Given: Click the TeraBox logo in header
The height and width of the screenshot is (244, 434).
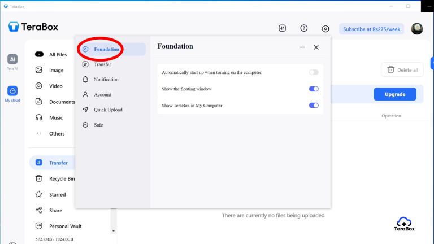Looking at the screenshot, I should pyautogui.click(x=33, y=27).
